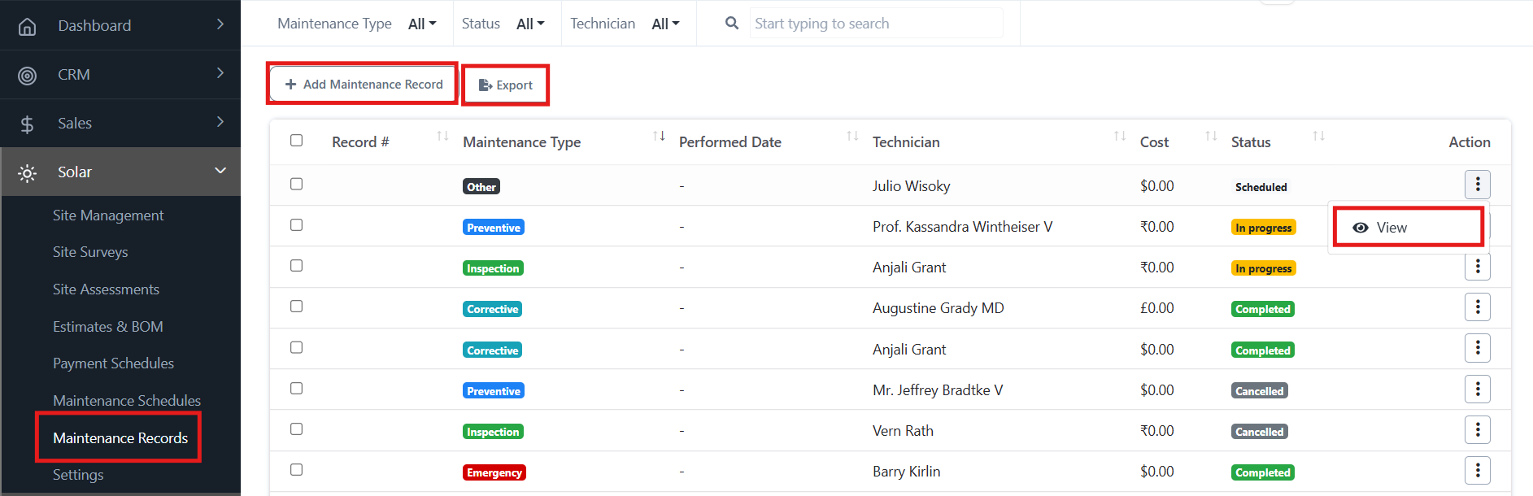Open three-dot menu for Augustine Grady MD
Image resolution: width=1533 pixels, height=496 pixels.
click(x=1477, y=307)
